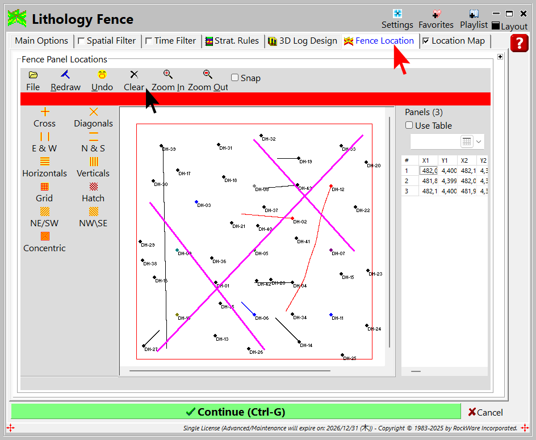The width and height of the screenshot is (536, 440).
Task: Check the Spatial Filter option
Action: pos(81,41)
